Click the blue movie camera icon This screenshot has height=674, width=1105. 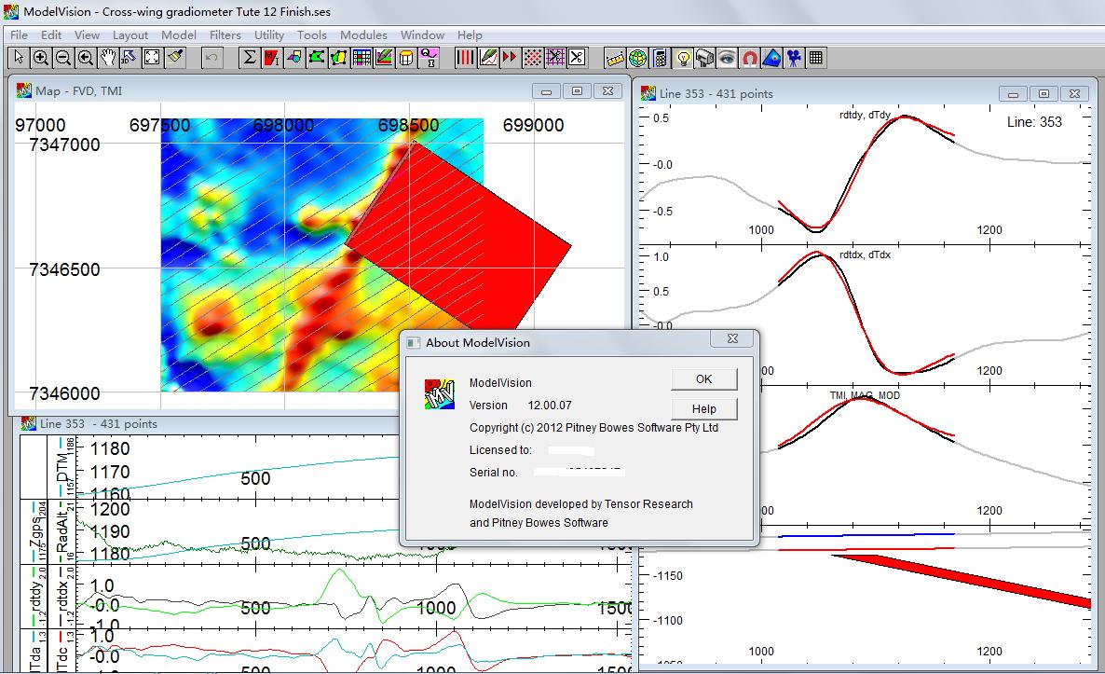tap(794, 58)
